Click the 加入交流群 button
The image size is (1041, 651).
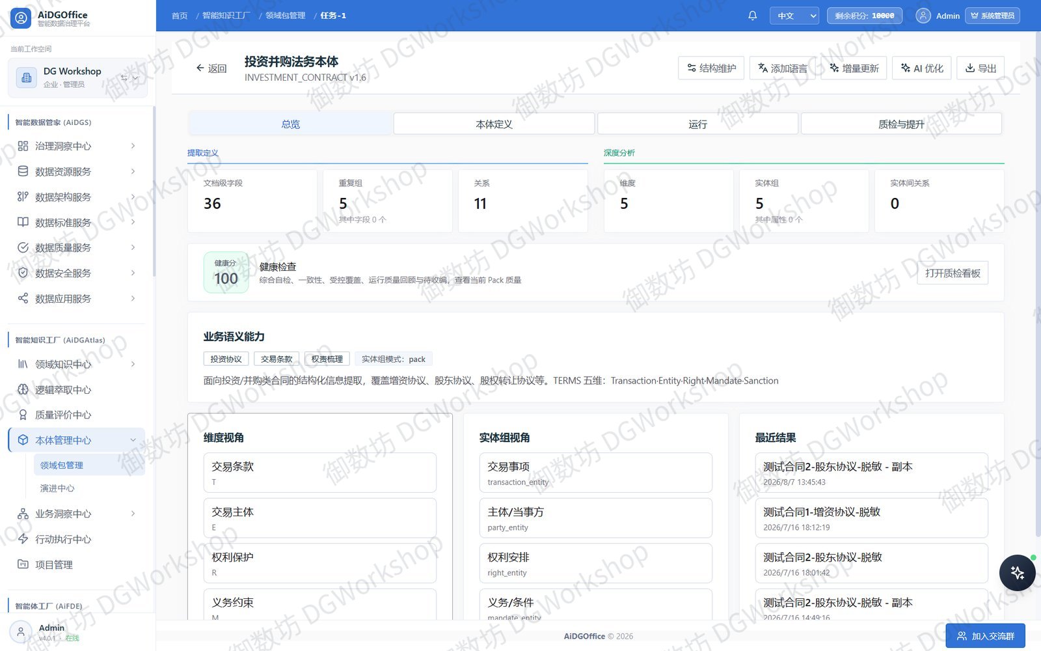tap(985, 636)
